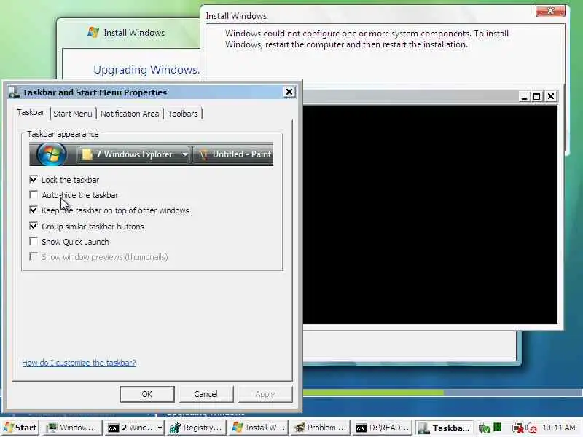Image resolution: width=583 pixels, height=437 pixels.
Task: Open the Window... taskbar button
Action: (71, 428)
